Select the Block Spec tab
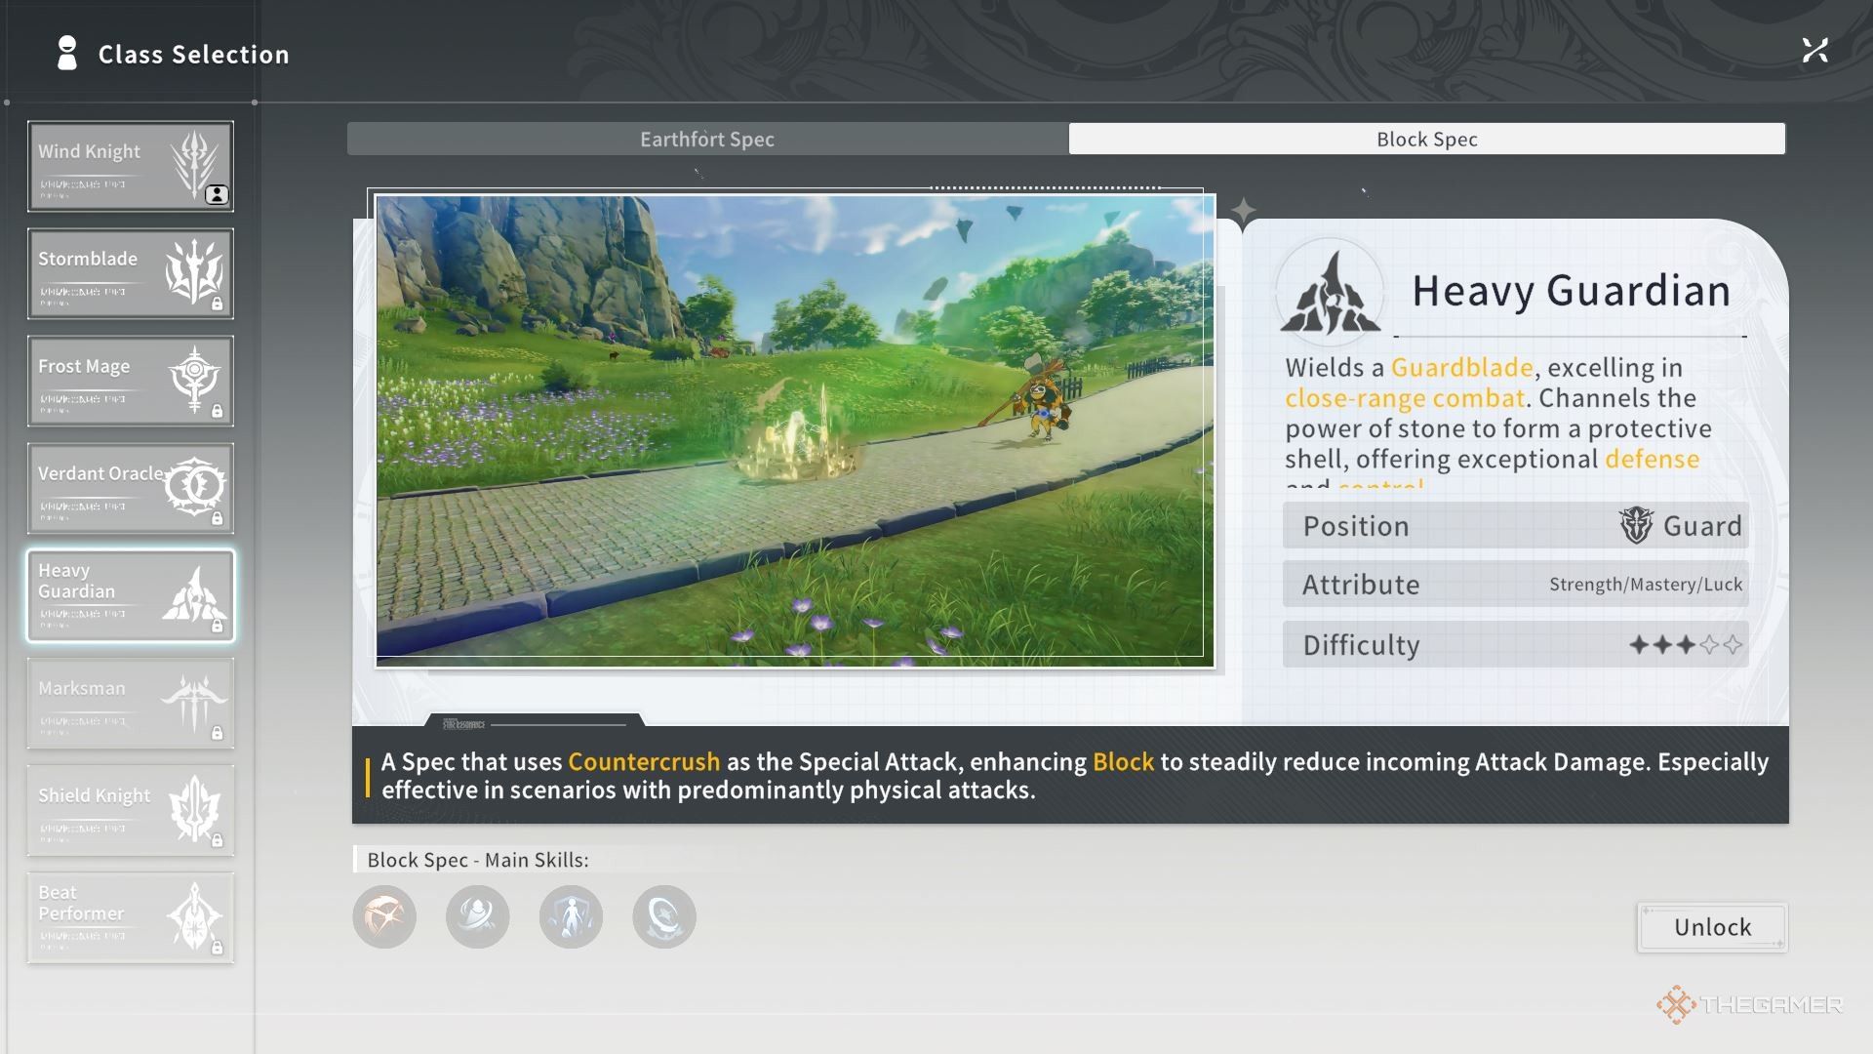This screenshot has width=1873, height=1054. pyautogui.click(x=1426, y=139)
